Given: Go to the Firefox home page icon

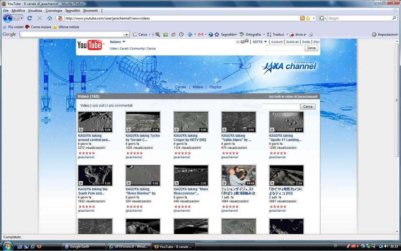Looking at the screenshot, I should pyautogui.click(x=50, y=18).
